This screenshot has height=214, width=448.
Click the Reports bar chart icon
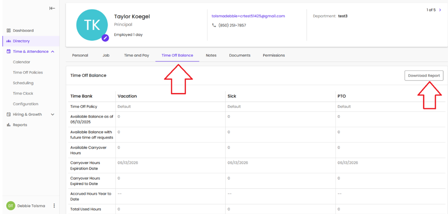coord(9,125)
